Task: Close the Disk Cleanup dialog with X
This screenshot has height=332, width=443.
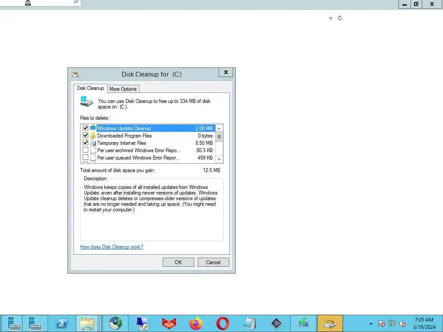Action: coord(226,72)
